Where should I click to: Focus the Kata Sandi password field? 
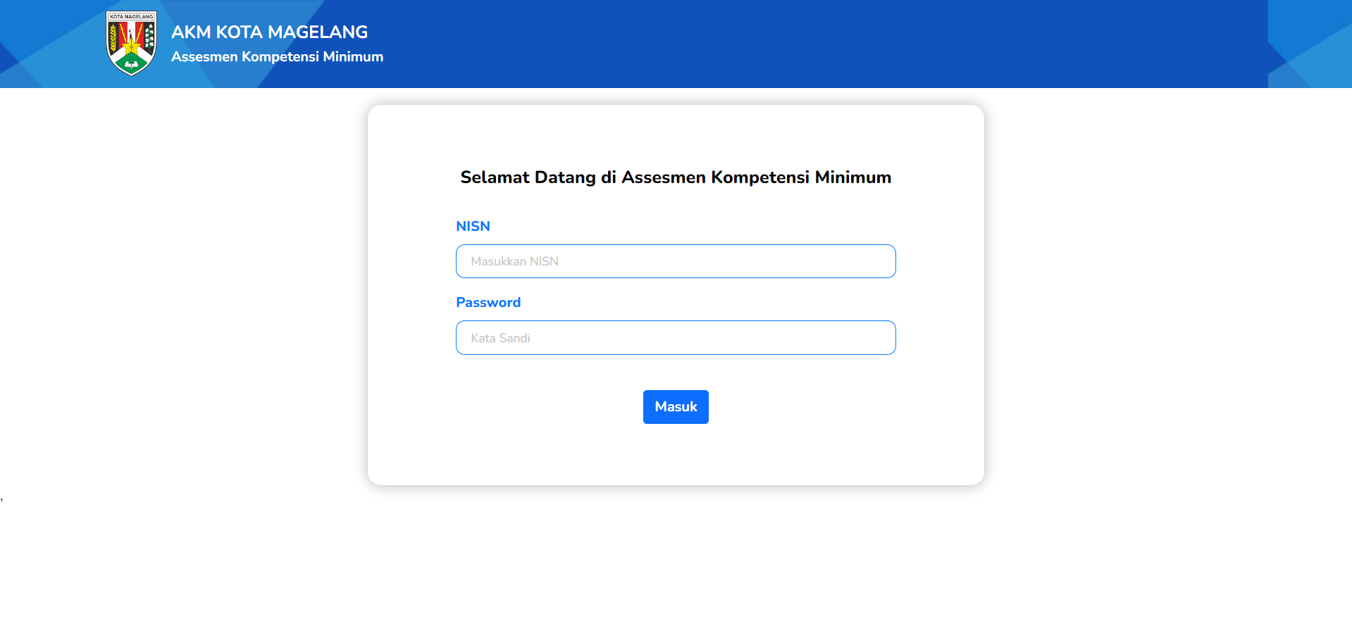[x=676, y=338]
